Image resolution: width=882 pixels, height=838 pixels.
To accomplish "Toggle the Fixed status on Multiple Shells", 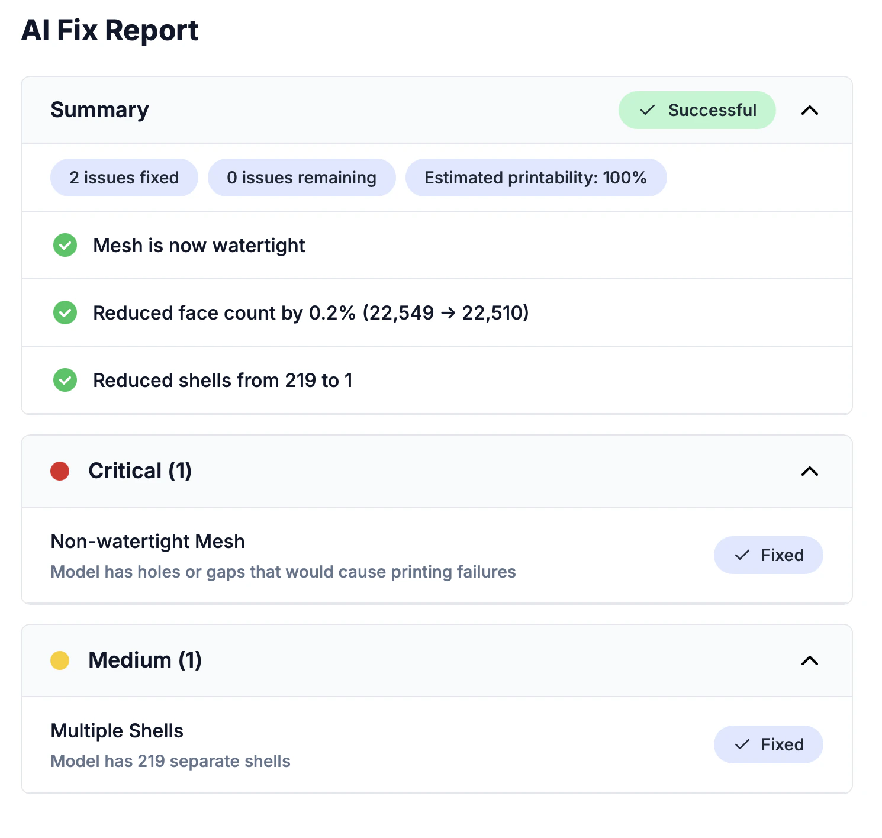I will pos(768,744).
